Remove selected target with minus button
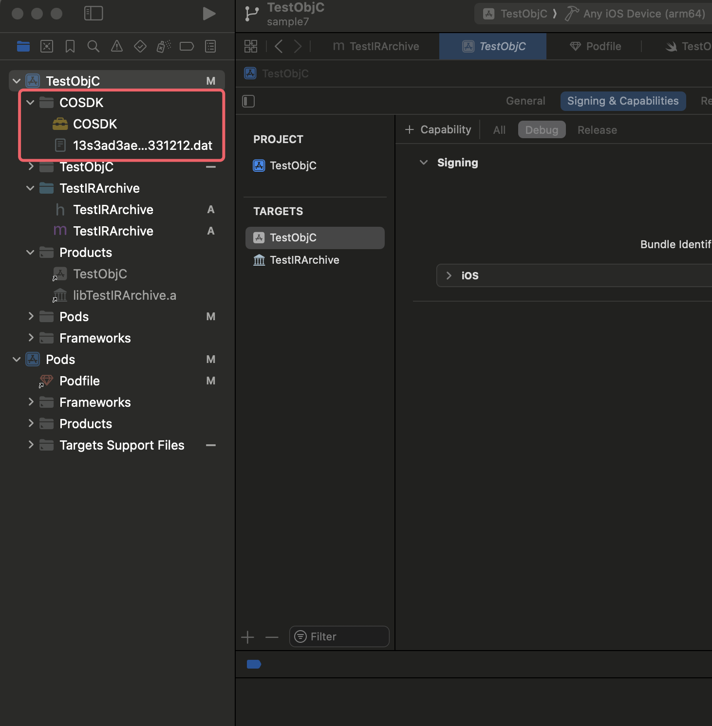Screen dimensions: 712x726 pos(272,637)
